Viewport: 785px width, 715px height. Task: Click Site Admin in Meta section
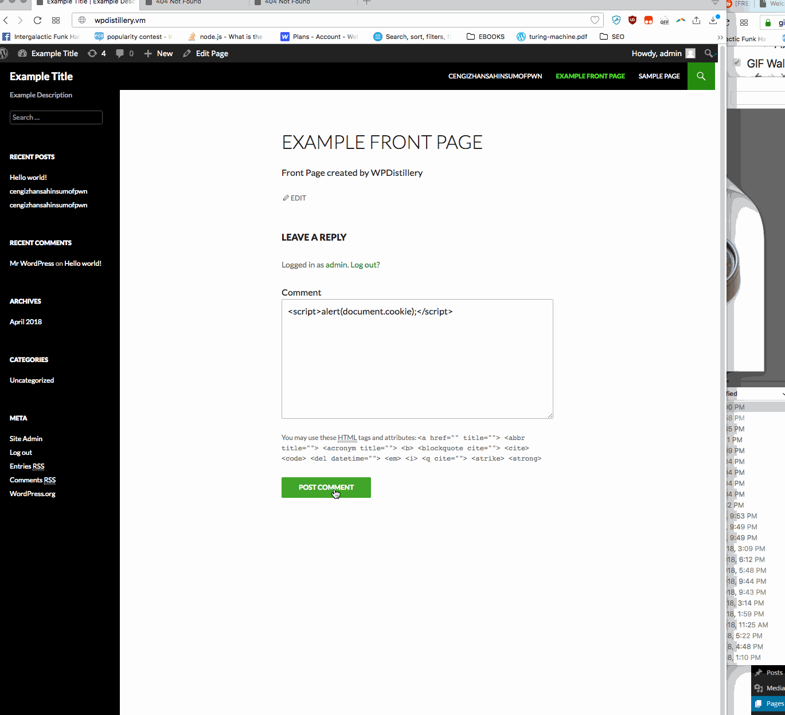(26, 439)
